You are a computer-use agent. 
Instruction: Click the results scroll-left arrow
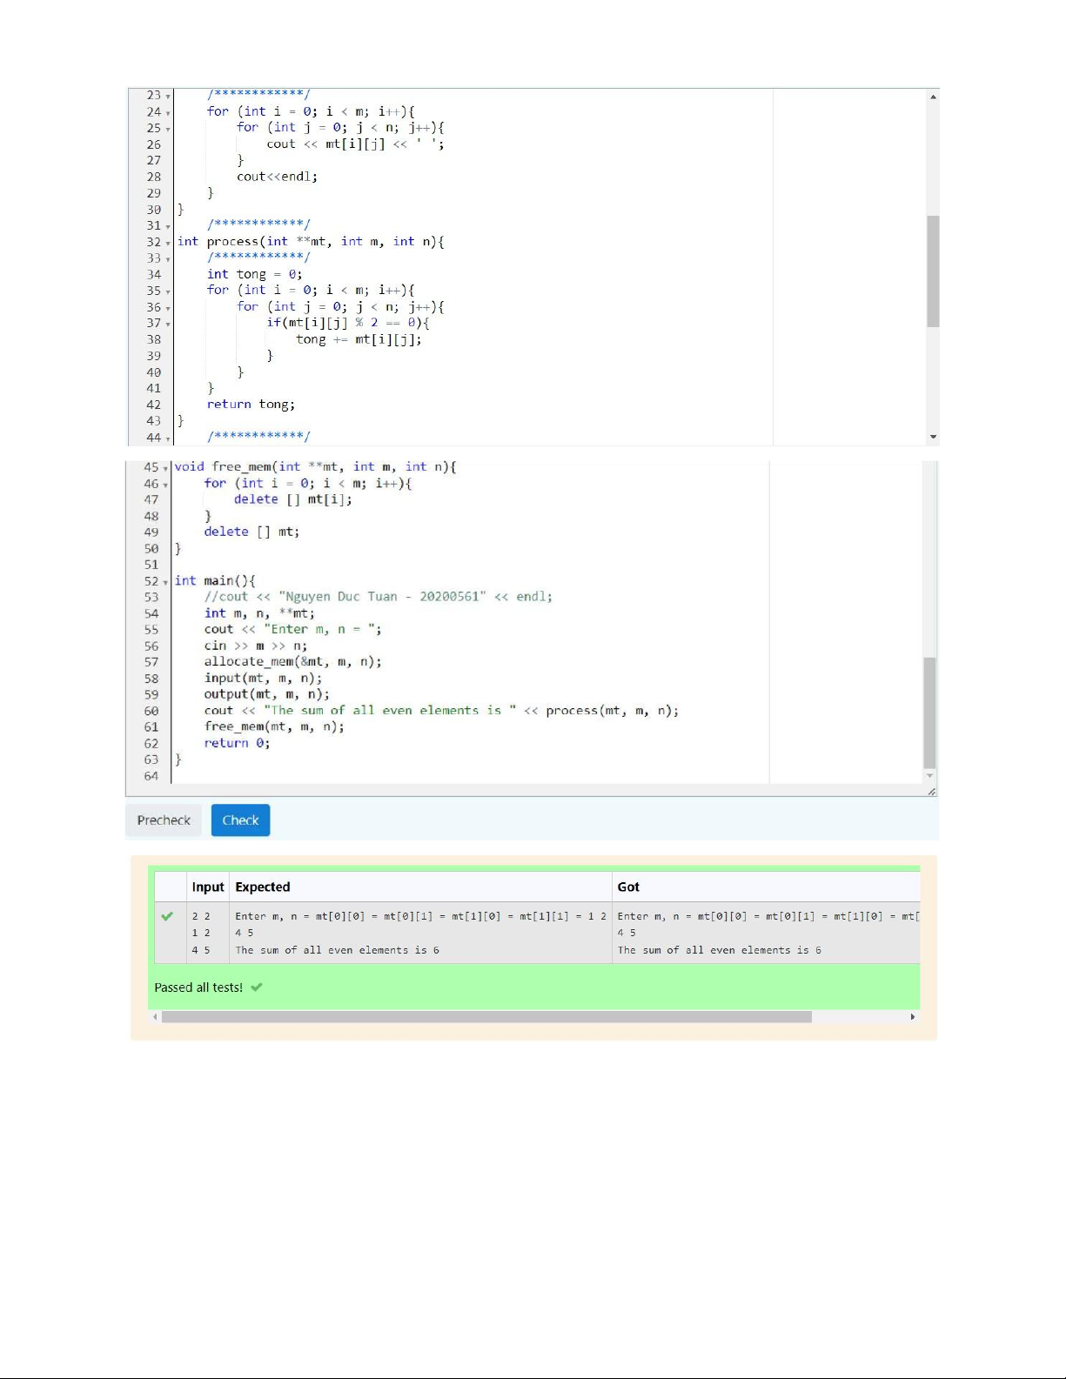[x=156, y=1016]
